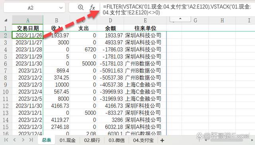The height and width of the screenshot is (145, 255).
Task: Select column E header
Action: (x=145, y=20)
